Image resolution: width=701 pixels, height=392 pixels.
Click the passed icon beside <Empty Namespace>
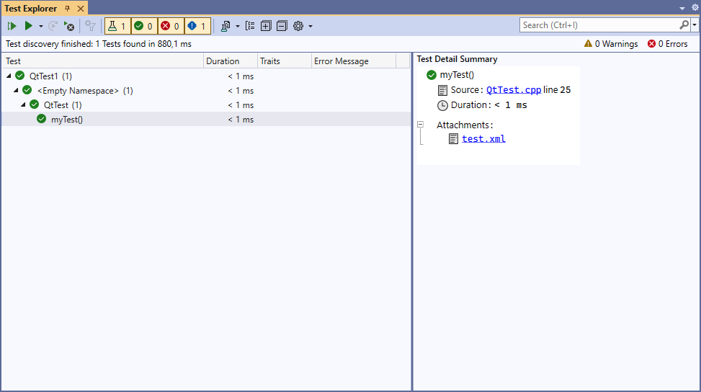[27, 90]
